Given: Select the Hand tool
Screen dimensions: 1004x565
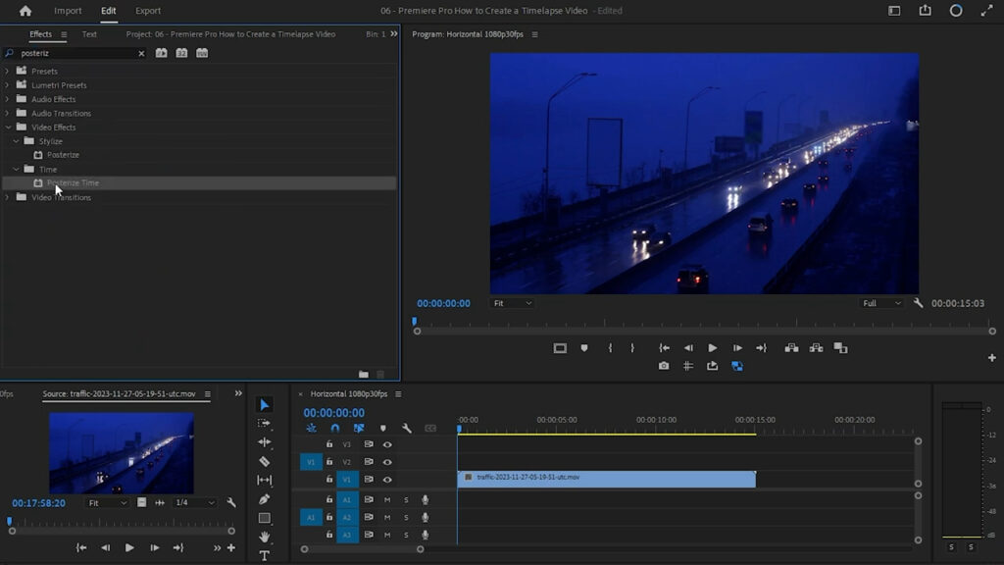Looking at the screenshot, I should [x=264, y=537].
